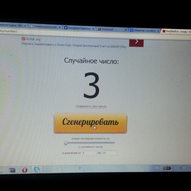Click the WinRAR archive icon in taskbar
This screenshot has height=191, width=191.
[x=12, y=170]
